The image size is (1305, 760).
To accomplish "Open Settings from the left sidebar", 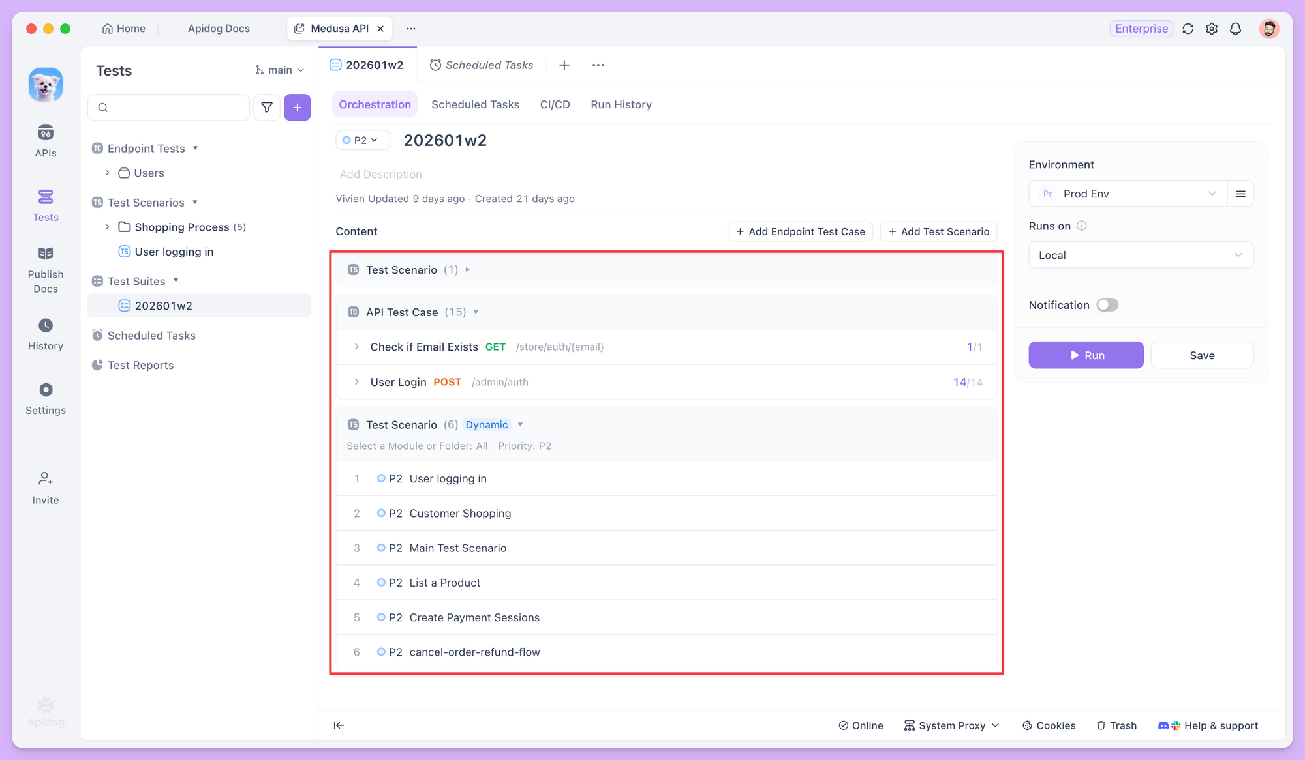I will pyautogui.click(x=45, y=396).
